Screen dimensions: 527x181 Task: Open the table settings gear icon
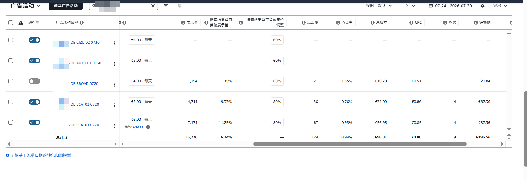[x=483, y=6]
